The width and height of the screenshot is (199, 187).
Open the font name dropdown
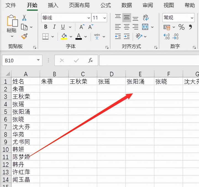(89, 18)
